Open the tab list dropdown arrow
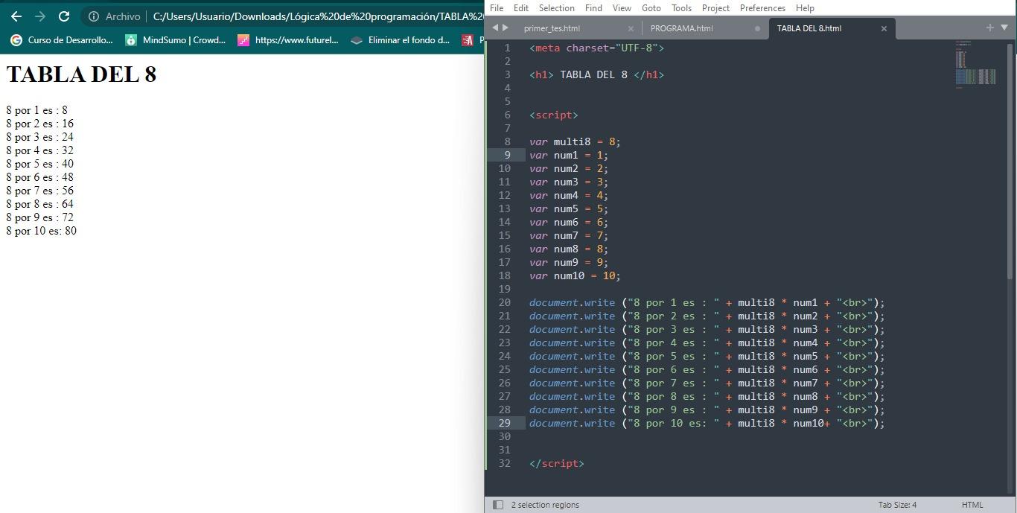The height and width of the screenshot is (513, 1017). tap(1004, 28)
